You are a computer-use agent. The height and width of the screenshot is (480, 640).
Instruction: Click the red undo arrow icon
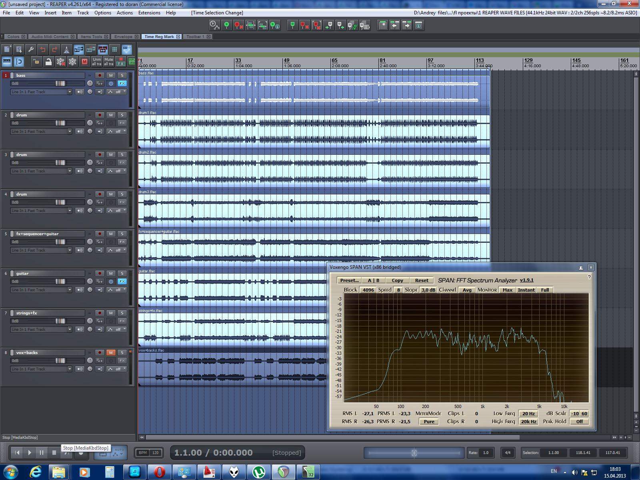[43, 50]
